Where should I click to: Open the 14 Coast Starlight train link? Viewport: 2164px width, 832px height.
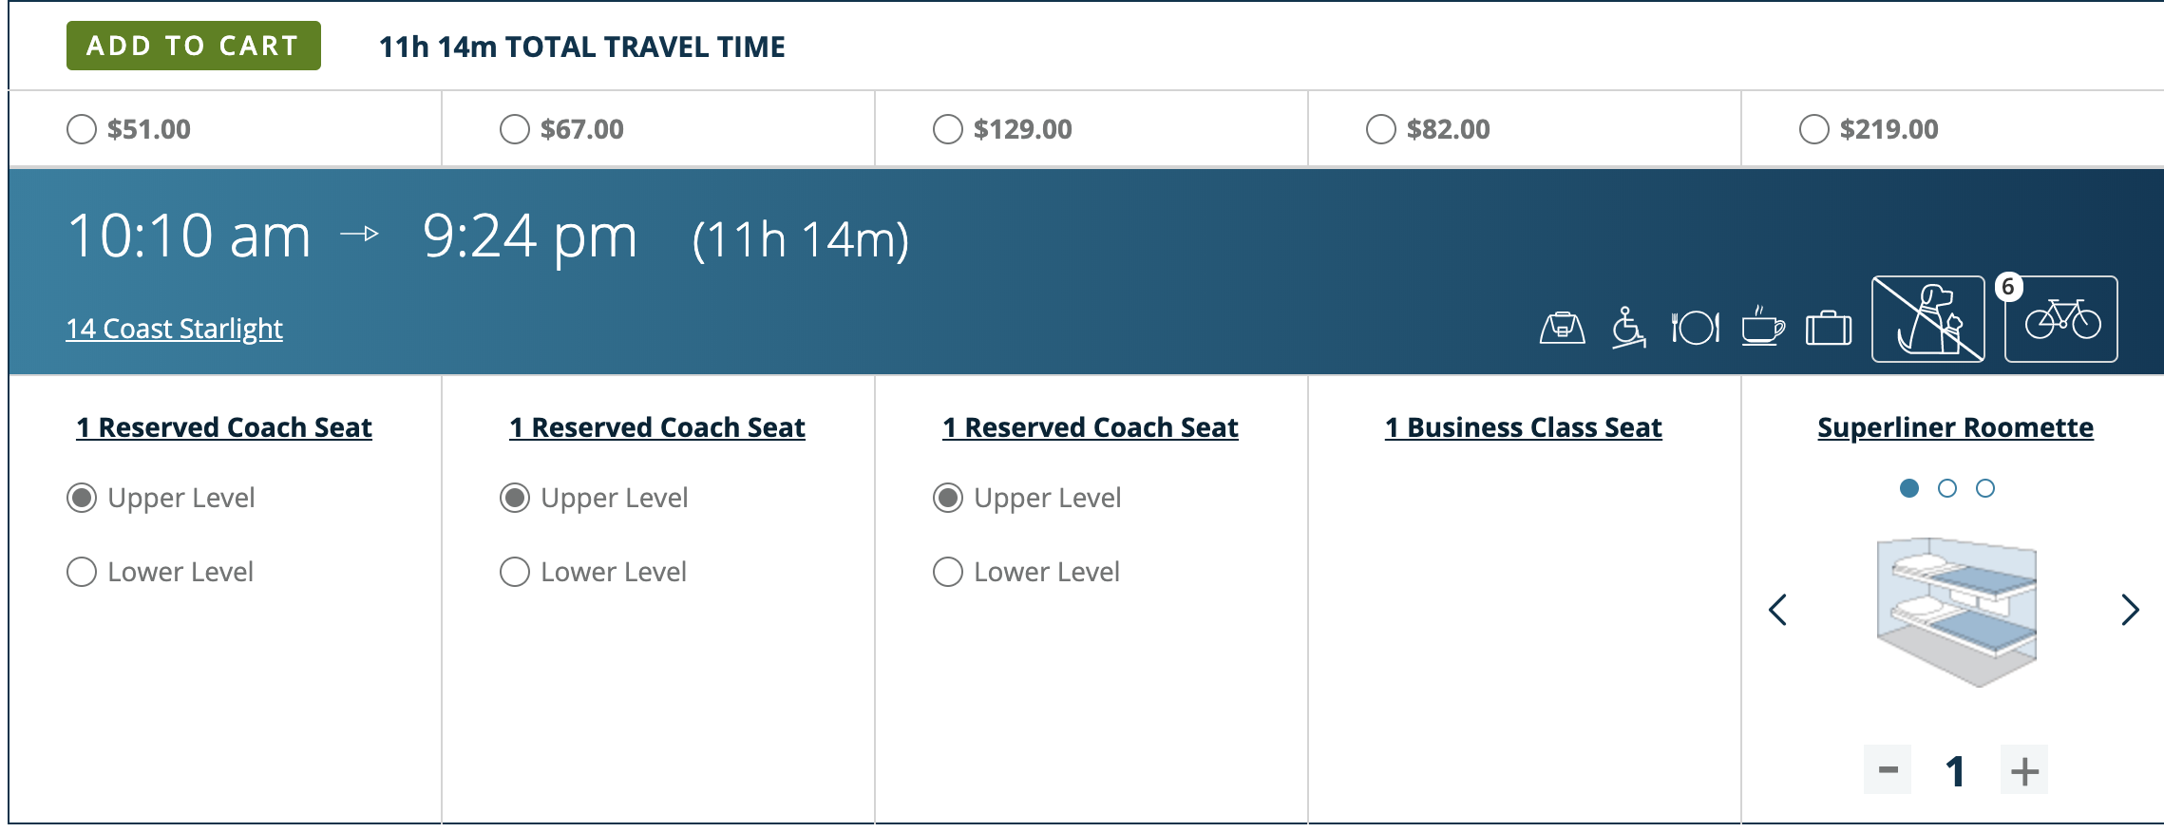174,329
